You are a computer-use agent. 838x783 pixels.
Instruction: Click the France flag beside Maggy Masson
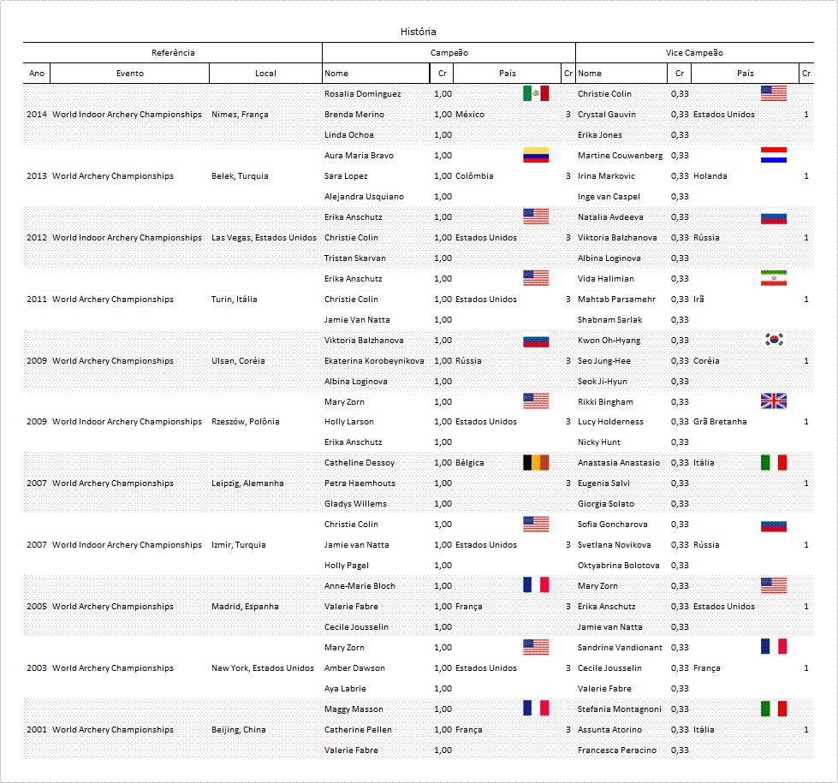point(536,709)
